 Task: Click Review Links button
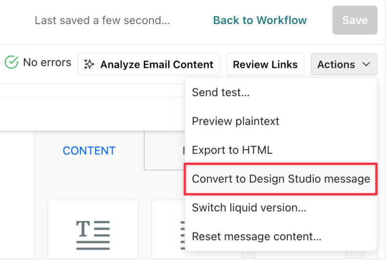click(x=265, y=64)
